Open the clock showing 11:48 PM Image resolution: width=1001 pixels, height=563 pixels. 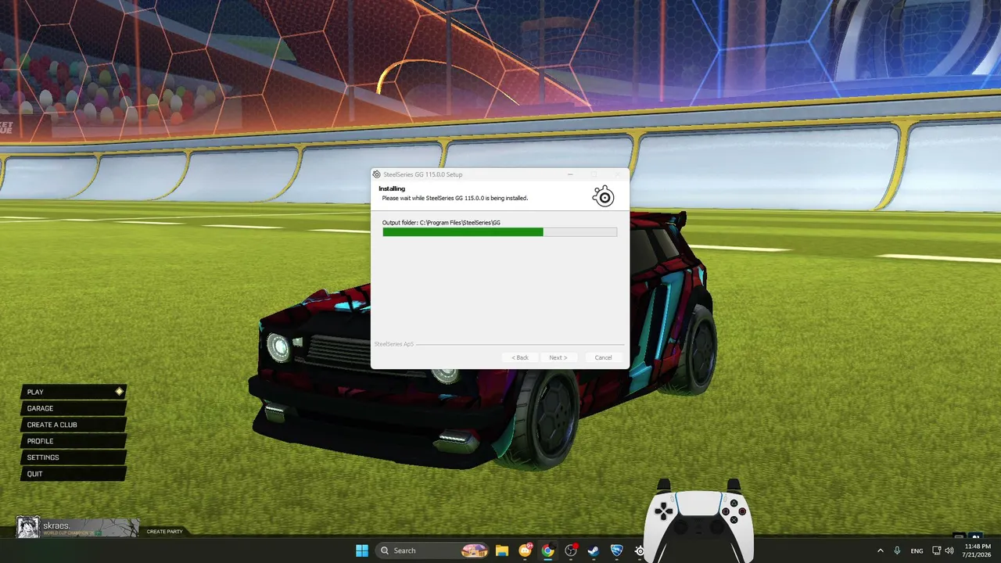point(978,550)
